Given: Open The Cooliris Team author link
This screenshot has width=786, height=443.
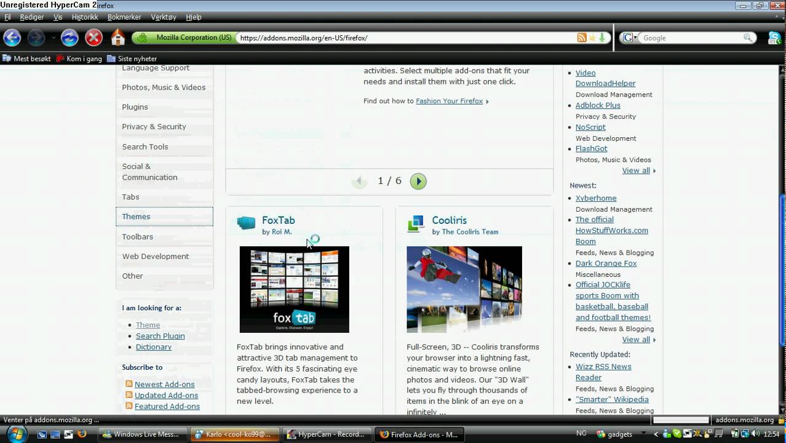Looking at the screenshot, I should point(470,232).
